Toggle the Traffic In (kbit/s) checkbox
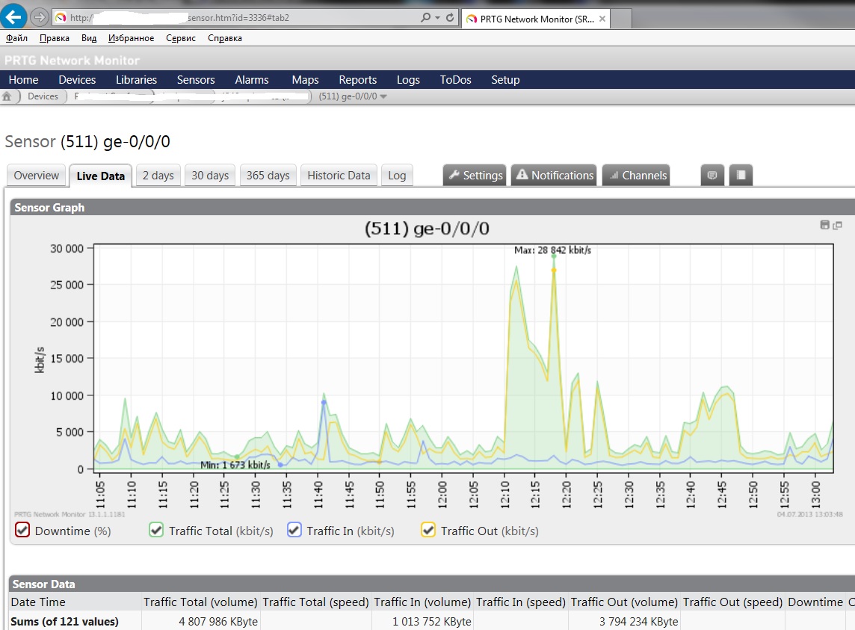Screen dimensions: 855x630 click(294, 530)
